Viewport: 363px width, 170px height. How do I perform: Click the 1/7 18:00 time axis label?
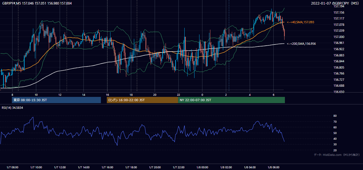tap(131, 167)
